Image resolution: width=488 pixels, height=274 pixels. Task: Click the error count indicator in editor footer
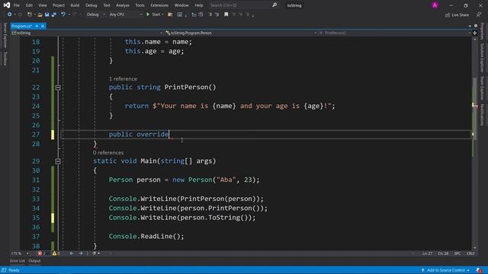click(42, 253)
